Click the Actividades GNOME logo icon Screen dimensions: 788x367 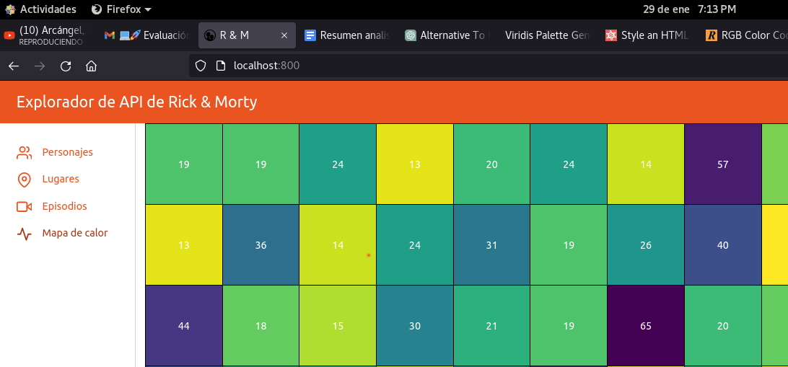pos(10,9)
